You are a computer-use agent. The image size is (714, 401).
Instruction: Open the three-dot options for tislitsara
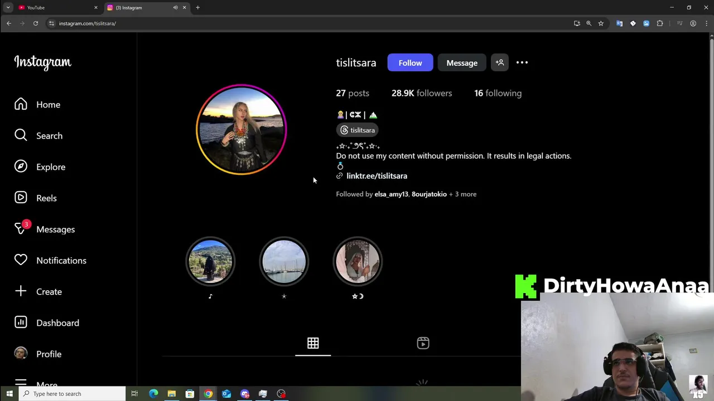[522, 63]
